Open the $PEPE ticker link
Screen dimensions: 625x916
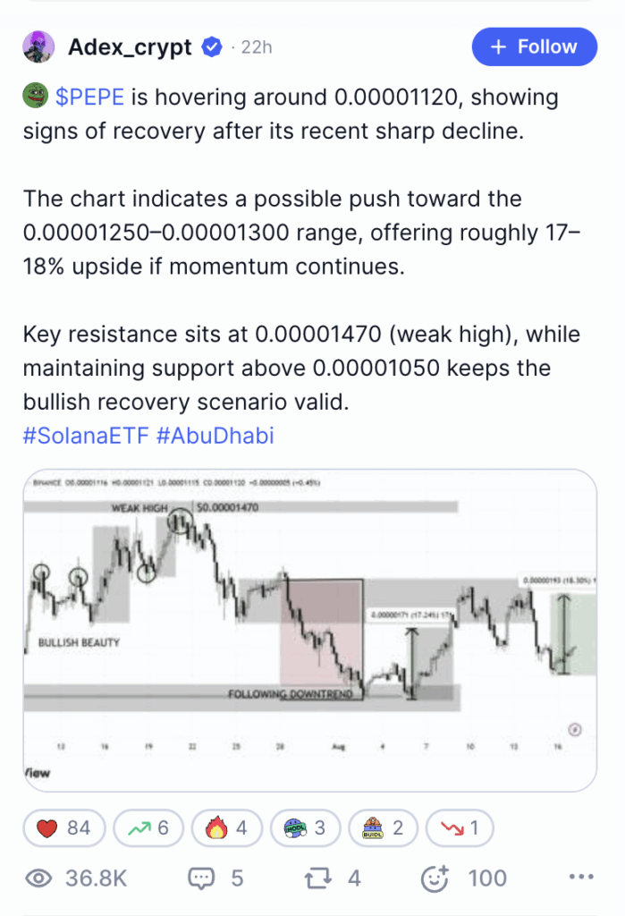(x=89, y=97)
